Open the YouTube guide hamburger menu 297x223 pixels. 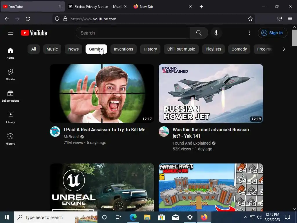[10, 33]
